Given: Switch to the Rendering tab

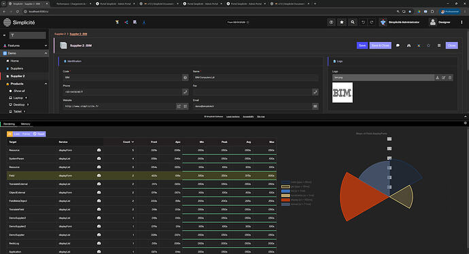Looking at the screenshot, I should 9,124.
